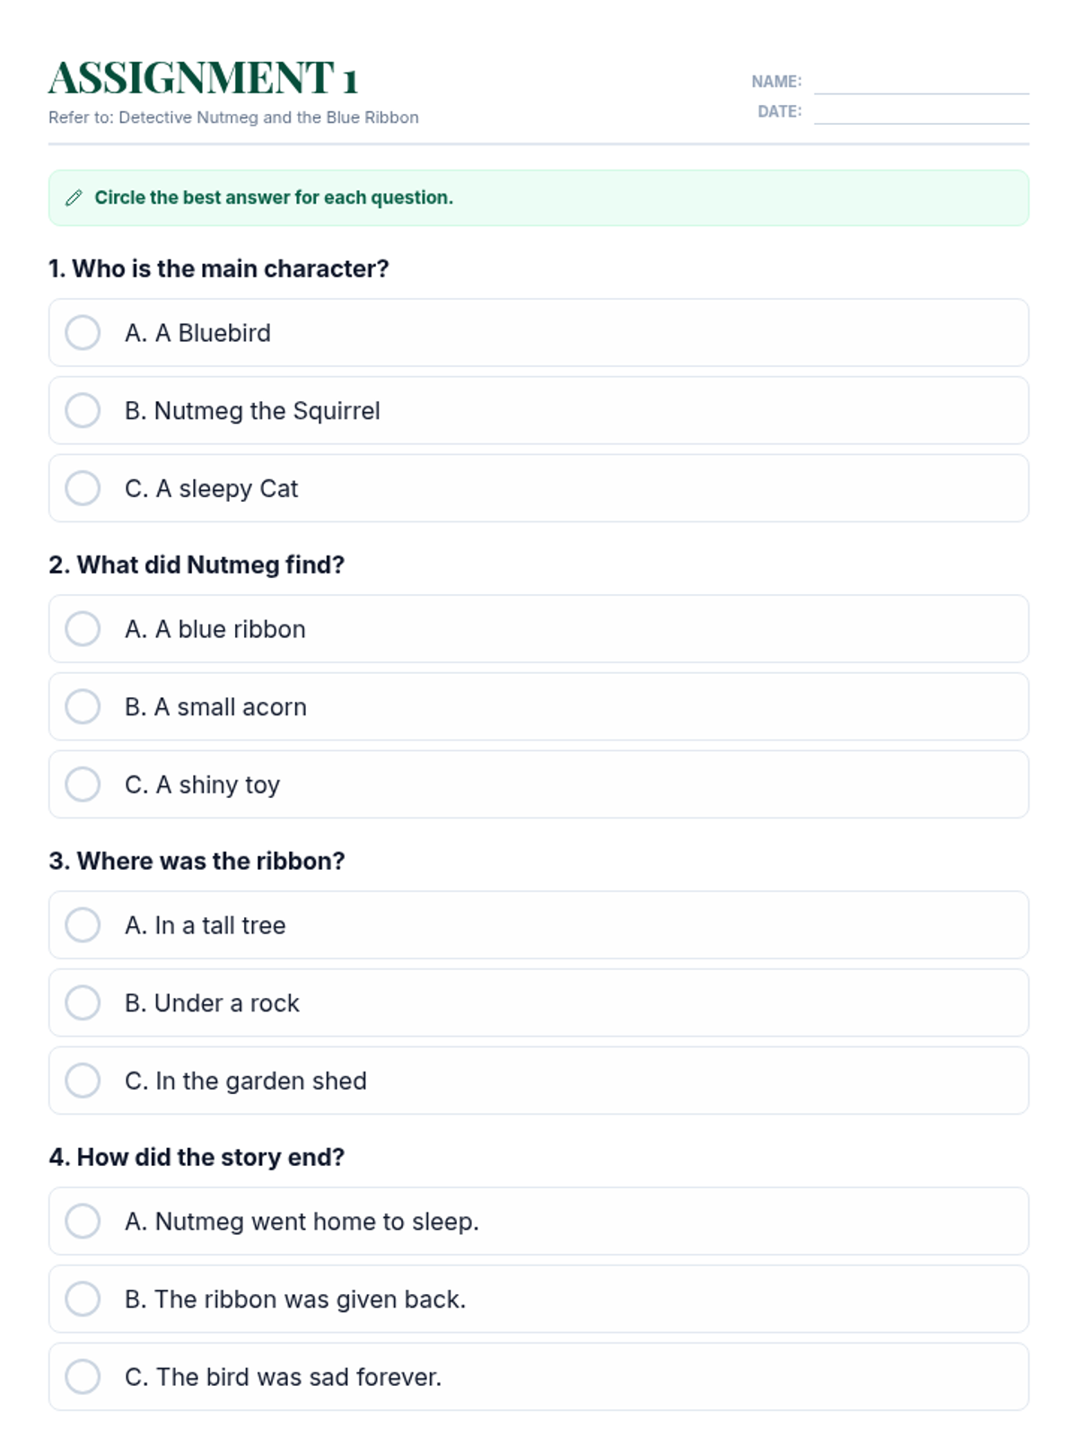Image resolution: width=1077 pixels, height=1436 pixels.
Task: Select radio for A small acorn
Action: [83, 706]
